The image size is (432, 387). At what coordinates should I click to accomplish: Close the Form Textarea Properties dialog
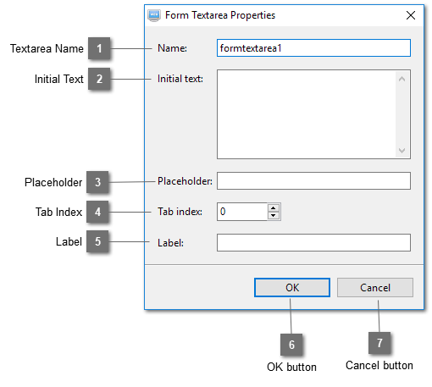[x=411, y=15]
